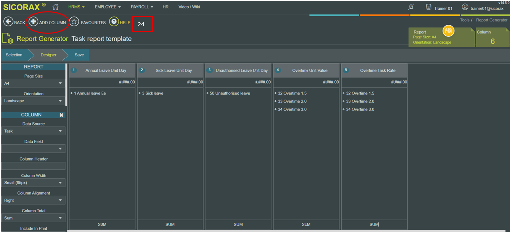Click the Add Column plus icon
The height and width of the screenshot is (233, 511).
pyautogui.click(x=33, y=22)
